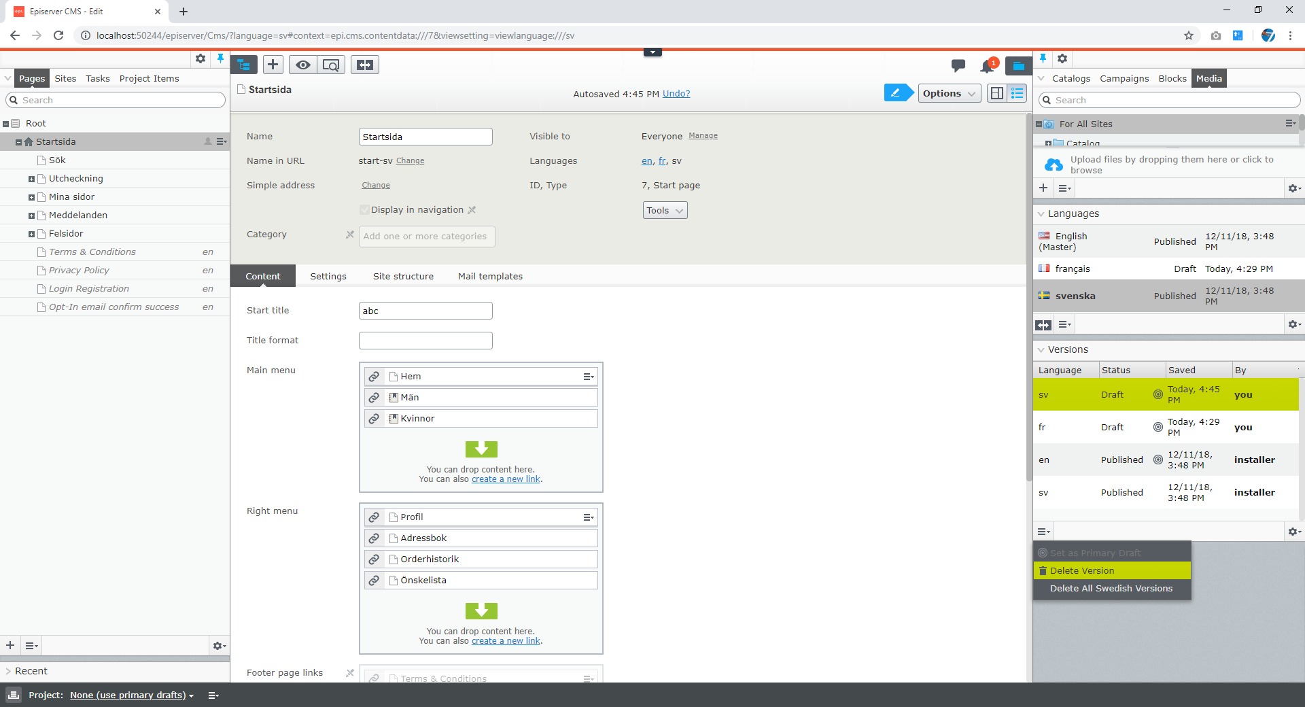The width and height of the screenshot is (1305, 707).
Task: Open the eye preview view
Action: (x=302, y=65)
